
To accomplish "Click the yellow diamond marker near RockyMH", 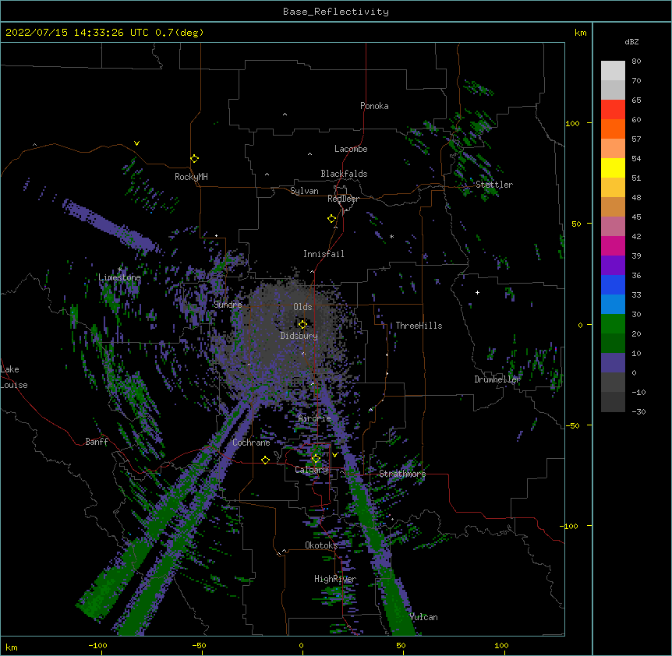I will coord(194,158).
